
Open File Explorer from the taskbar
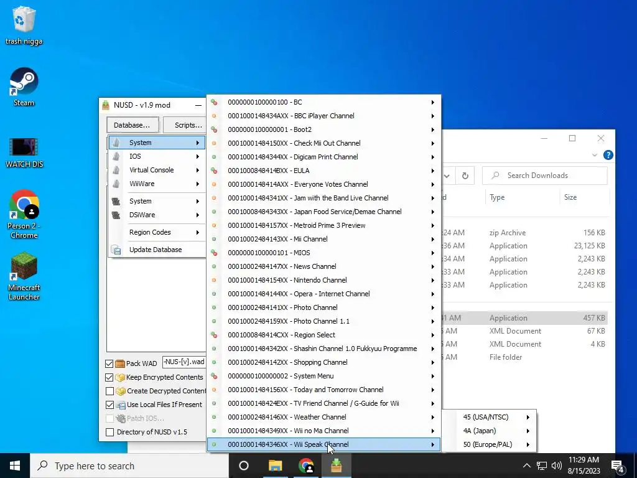275,466
